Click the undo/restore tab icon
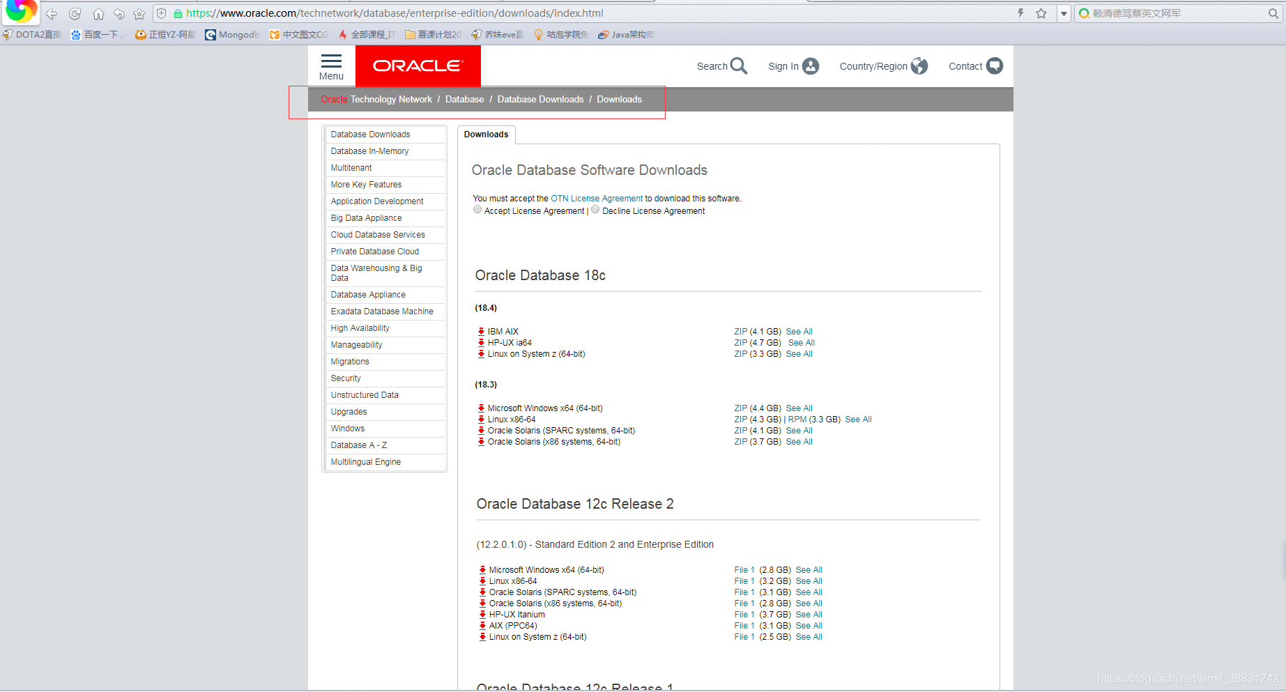This screenshot has height=692, width=1286. pyautogui.click(x=118, y=14)
